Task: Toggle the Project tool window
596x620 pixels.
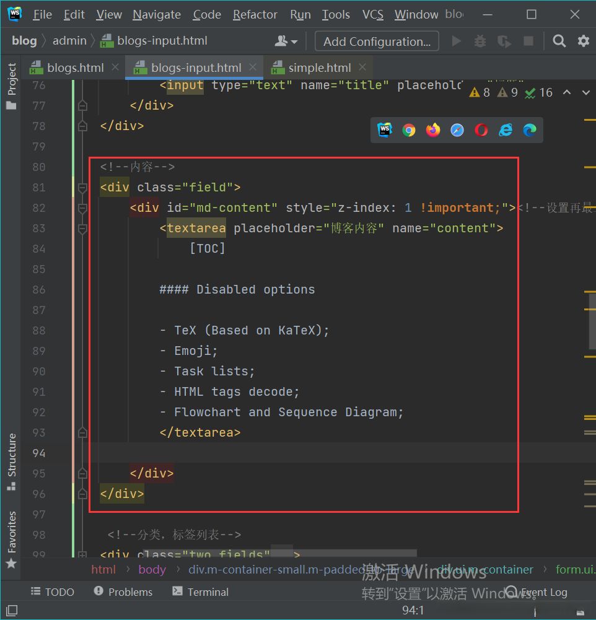Action: click(11, 85)
